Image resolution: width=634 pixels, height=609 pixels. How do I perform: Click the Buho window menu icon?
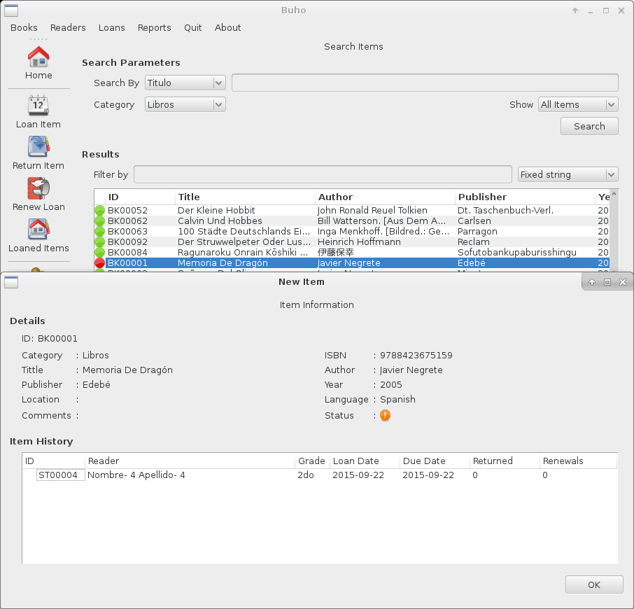click(x=11, y=10)
